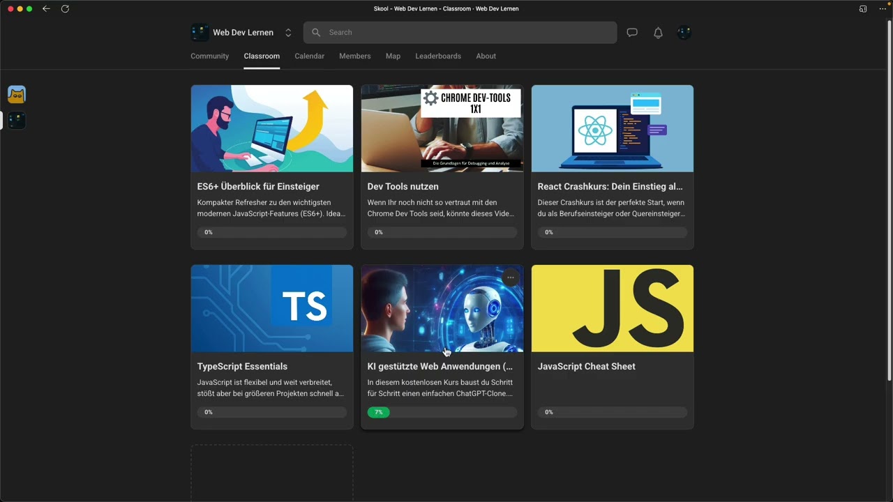Click the back arrow in the title bar

pyautogui.click(x=46, y=8)
